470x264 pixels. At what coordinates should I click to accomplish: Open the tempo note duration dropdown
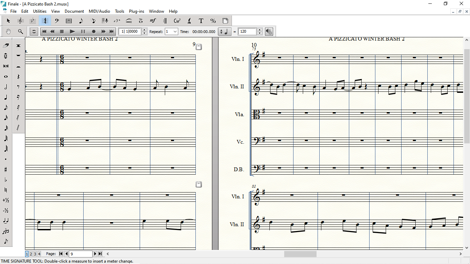pyautogui.click(x=225, y=32)
